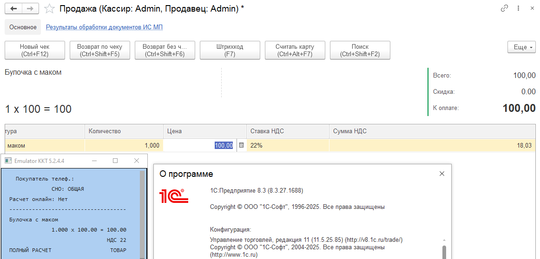Viewport: 540px width, 259px height.
Task: Click the Цена column header
Action: click(205, 131)
